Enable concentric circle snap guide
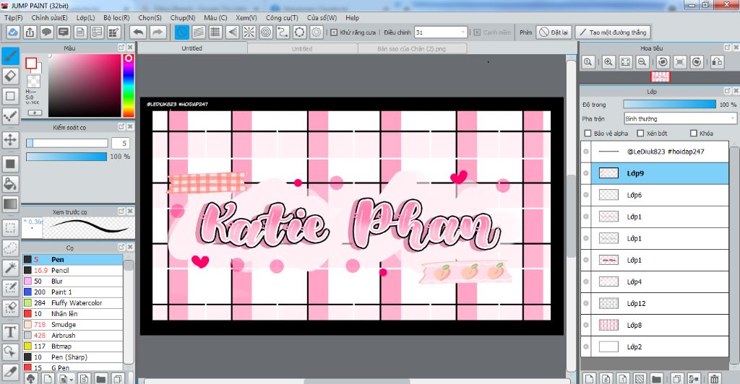Image resolution: width=740 pixels, height=384 pixels. pos(266,32)
